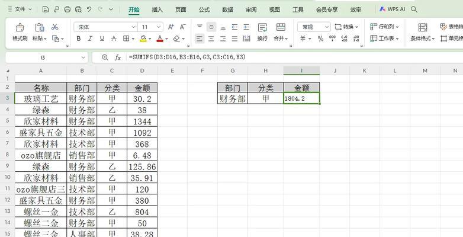This screenshot has width=463, height=237.
Task: Click the Paste clipboard icon
Action: point(40,27)
